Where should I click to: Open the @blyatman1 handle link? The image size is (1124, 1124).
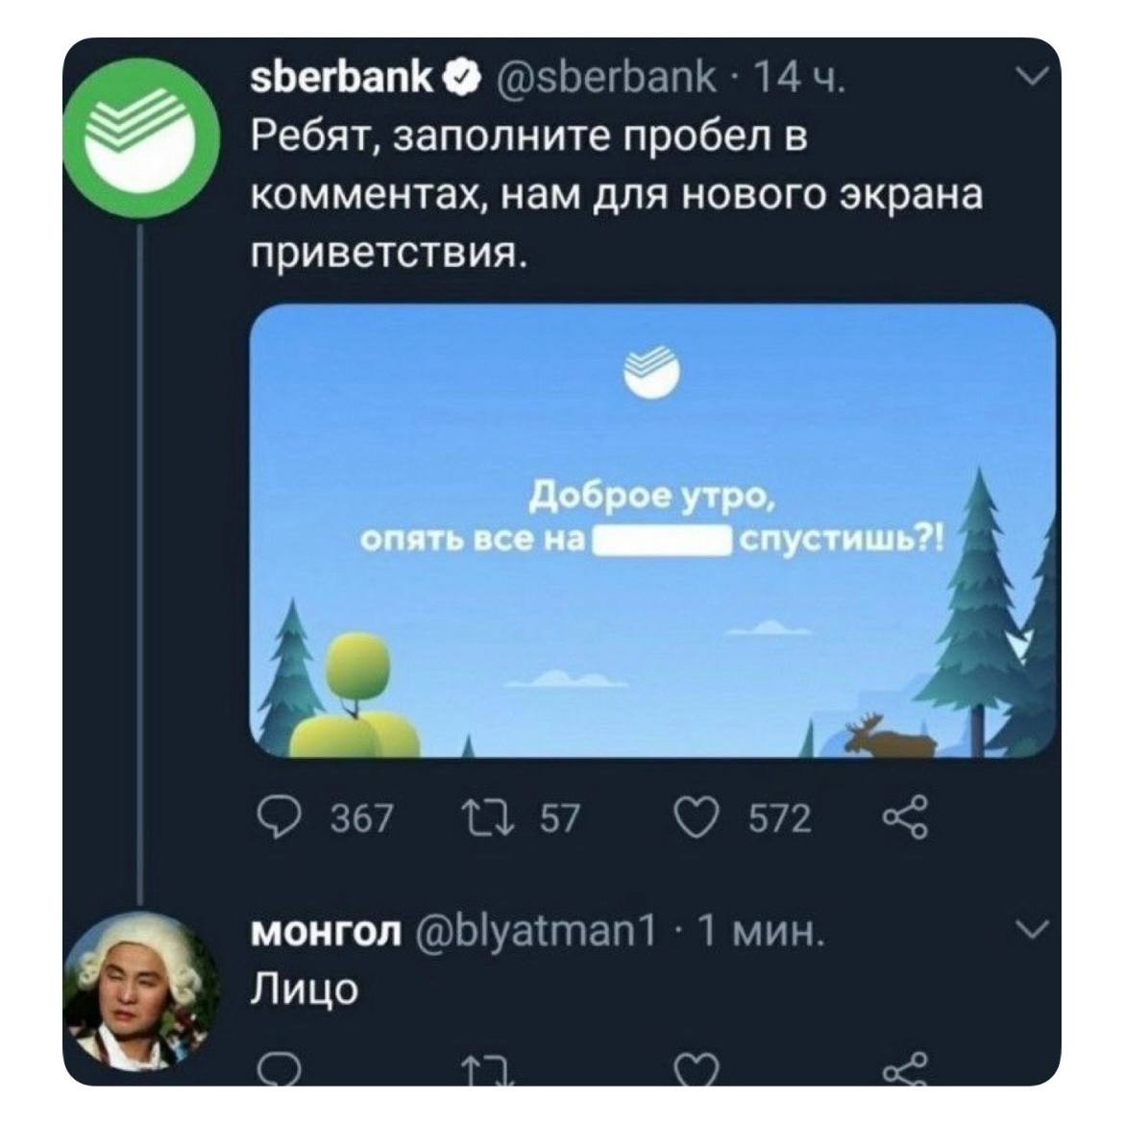pyautogui.click(x=535, y=934)
